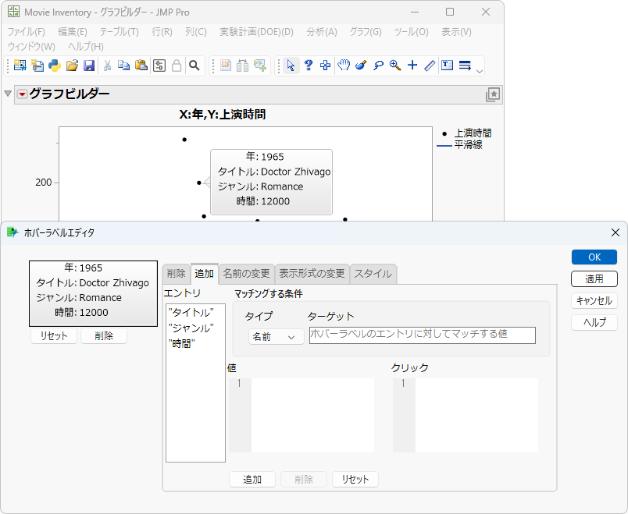
Task: Select the "ジャンル" entry in list
Action: point(191,328)
